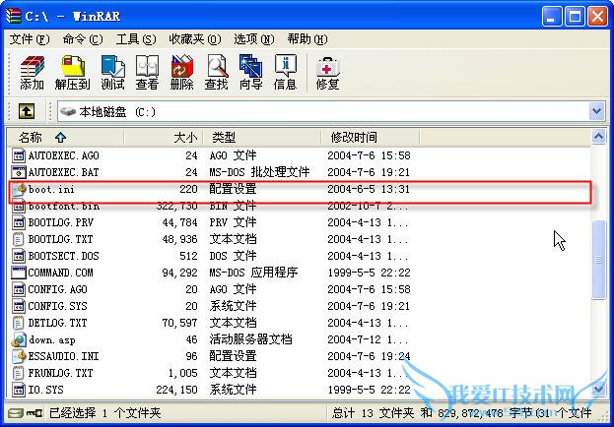This screenshot has width=614, height=427.
Task: Close the WinRAR window
Action: pos(598,17)
